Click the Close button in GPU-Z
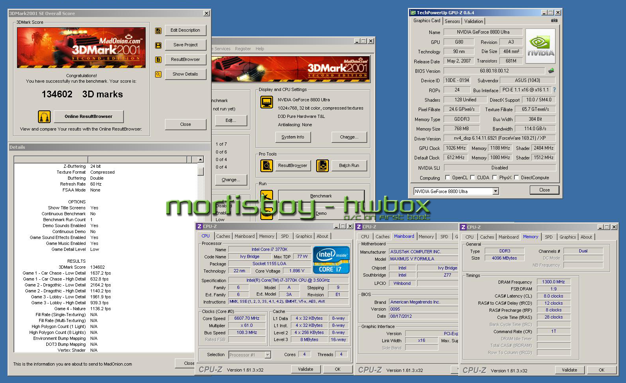626x383 pixels. coord(544,190)
